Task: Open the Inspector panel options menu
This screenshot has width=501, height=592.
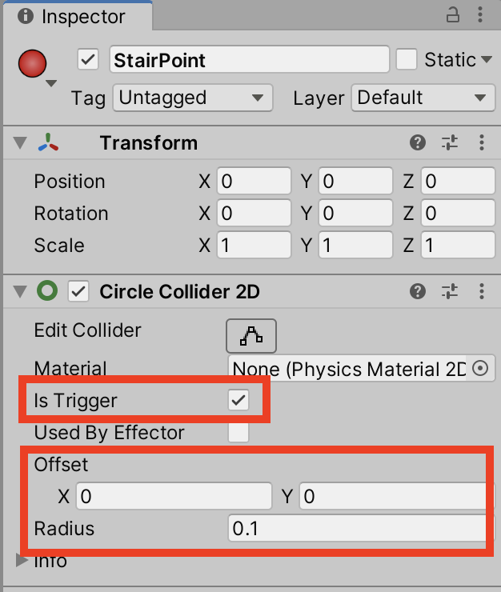Action: coord(482,15)
